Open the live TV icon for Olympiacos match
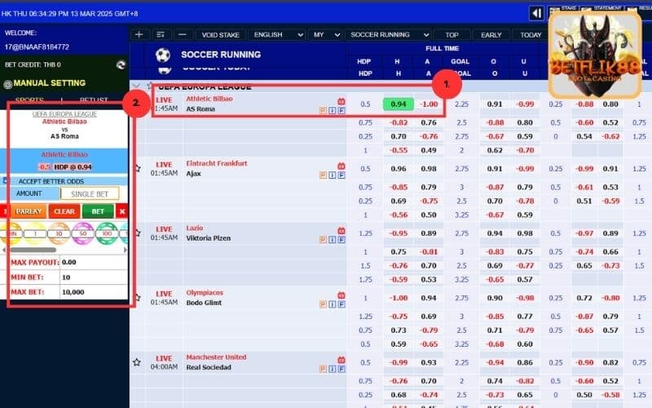Image resolution: width=652 pixels, height=408 pixels. (x=341, y=295)
